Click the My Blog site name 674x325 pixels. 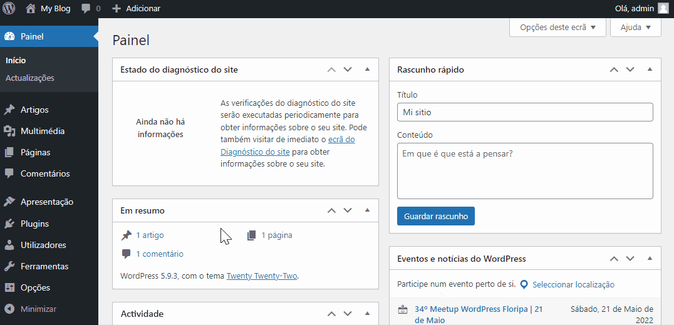[x=56, y=9]
